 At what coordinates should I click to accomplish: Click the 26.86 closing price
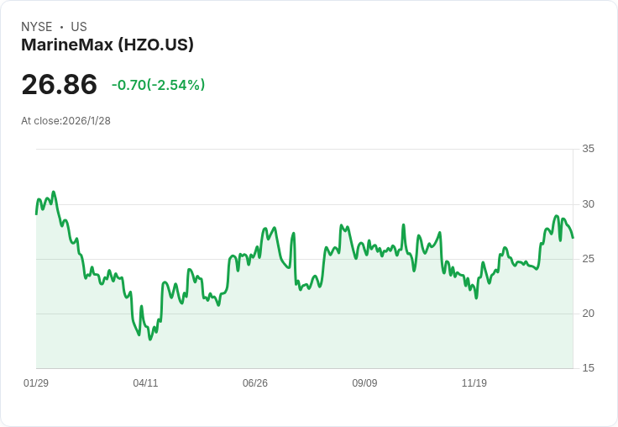click(60, 85)
